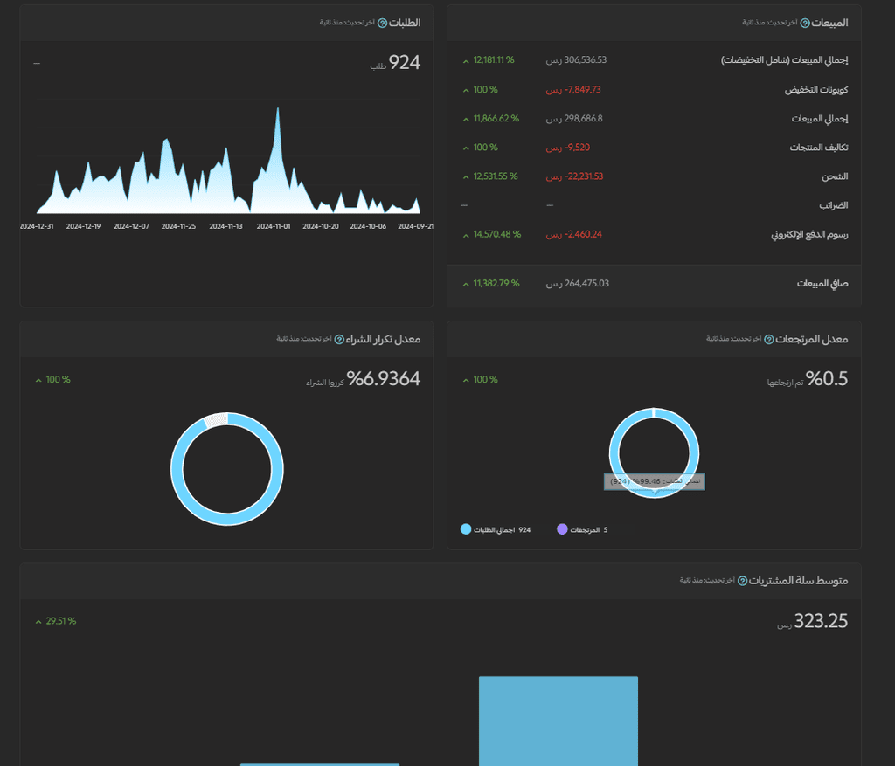Viewport: 895px width, 766px height.
Task: Click the up-arrow icon beside 29.51 %
Action: click(x=38, y=622)
